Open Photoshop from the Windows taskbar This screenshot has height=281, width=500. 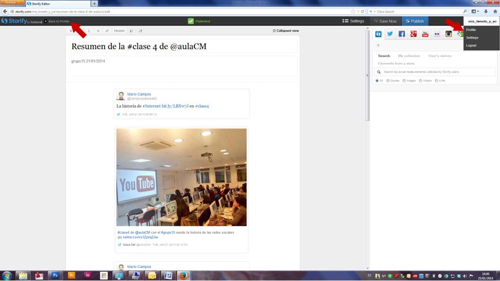tap(55, 275)
